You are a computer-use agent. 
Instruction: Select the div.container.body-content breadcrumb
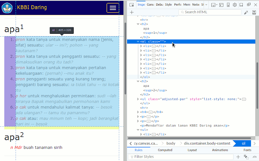coord(207,143)
